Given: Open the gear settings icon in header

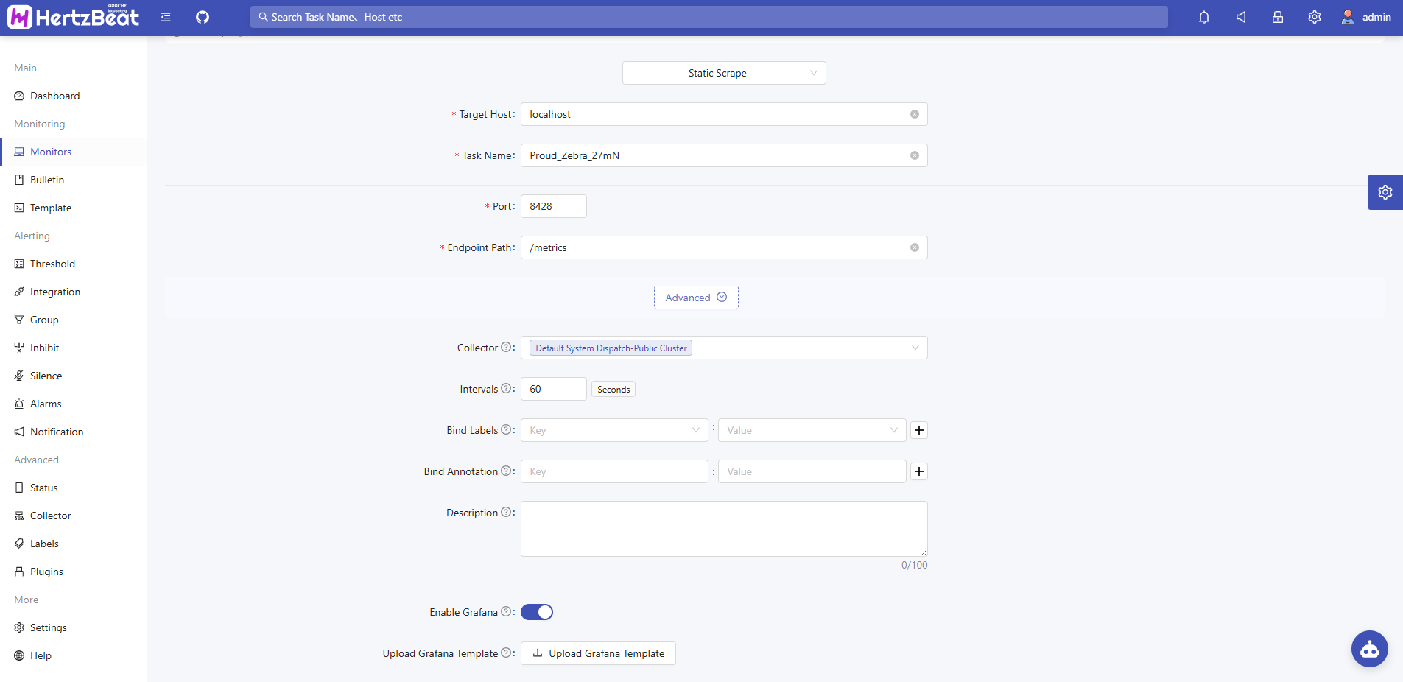Looking at the screenshot, I should point(1315,17).
